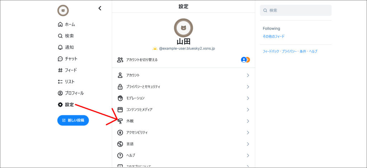Expand 外観 row chevron

coord(248,121)
